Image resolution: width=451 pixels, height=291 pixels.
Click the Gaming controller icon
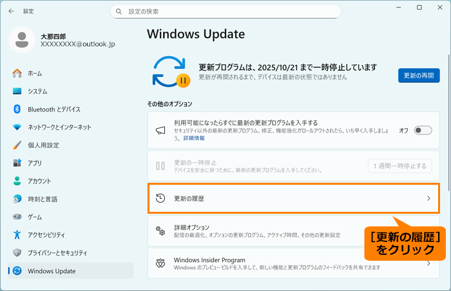point(17,216)
